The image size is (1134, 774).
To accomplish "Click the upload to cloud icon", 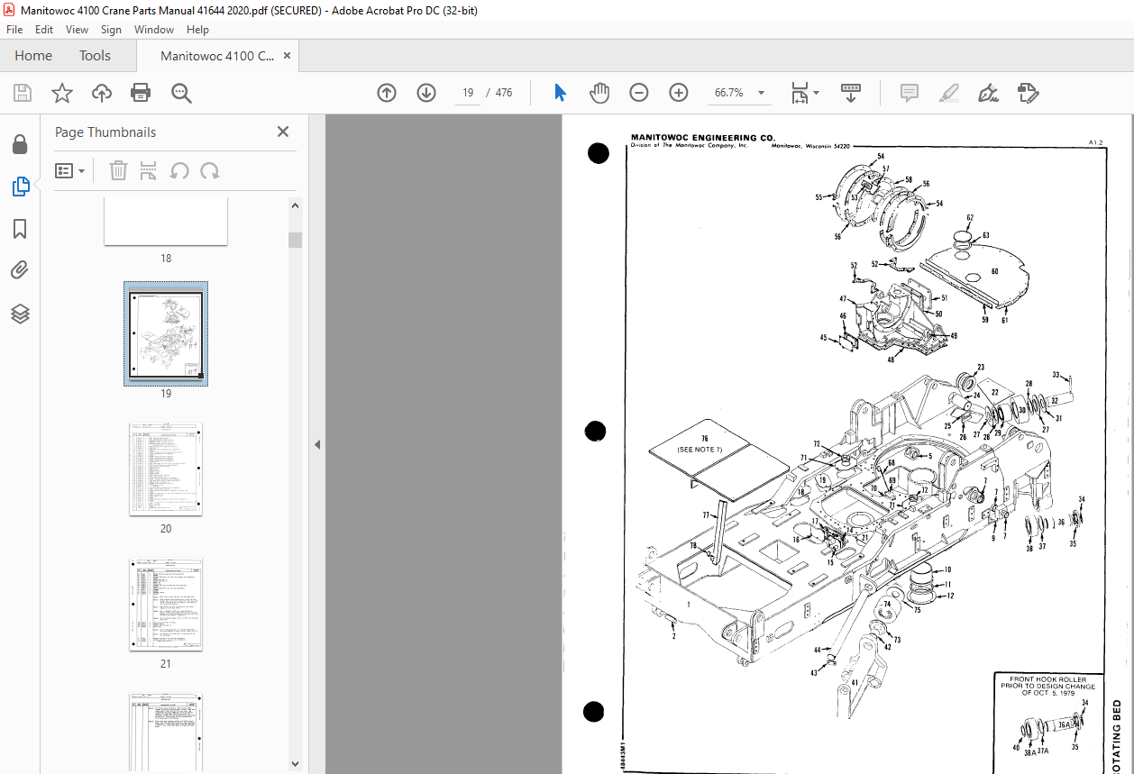I will (x=102, y=93).
